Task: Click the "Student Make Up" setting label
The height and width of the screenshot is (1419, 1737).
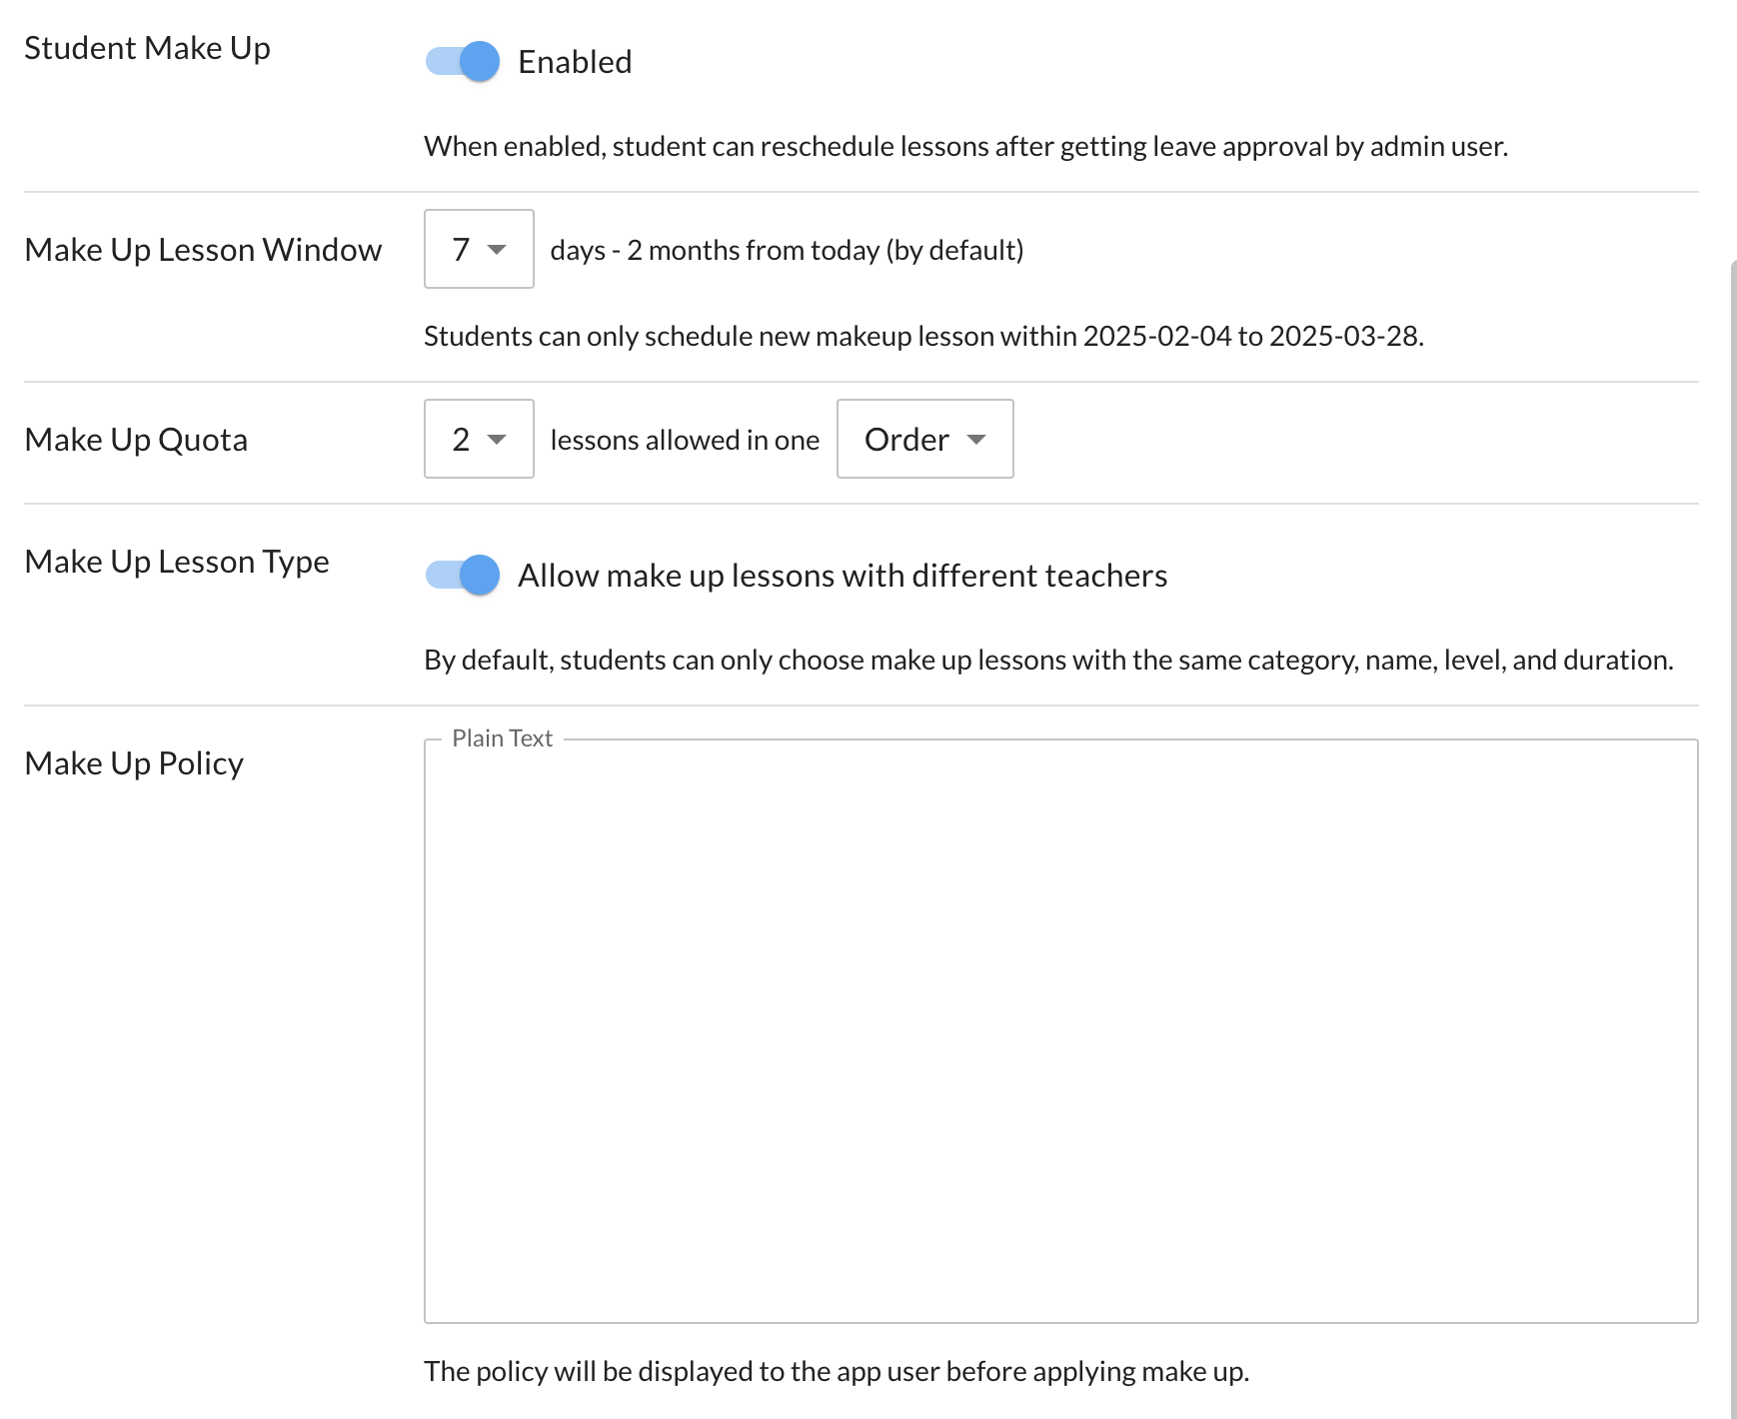Action: [x=147, y=48]
